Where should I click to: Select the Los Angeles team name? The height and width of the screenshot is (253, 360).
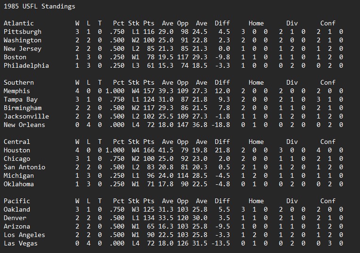[24, 235]
